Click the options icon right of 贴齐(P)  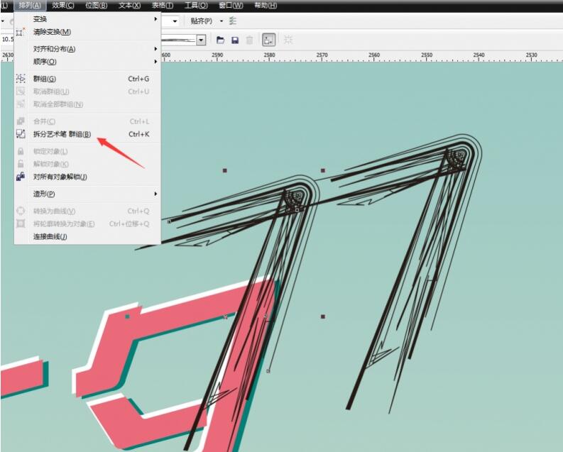point(233,21)
